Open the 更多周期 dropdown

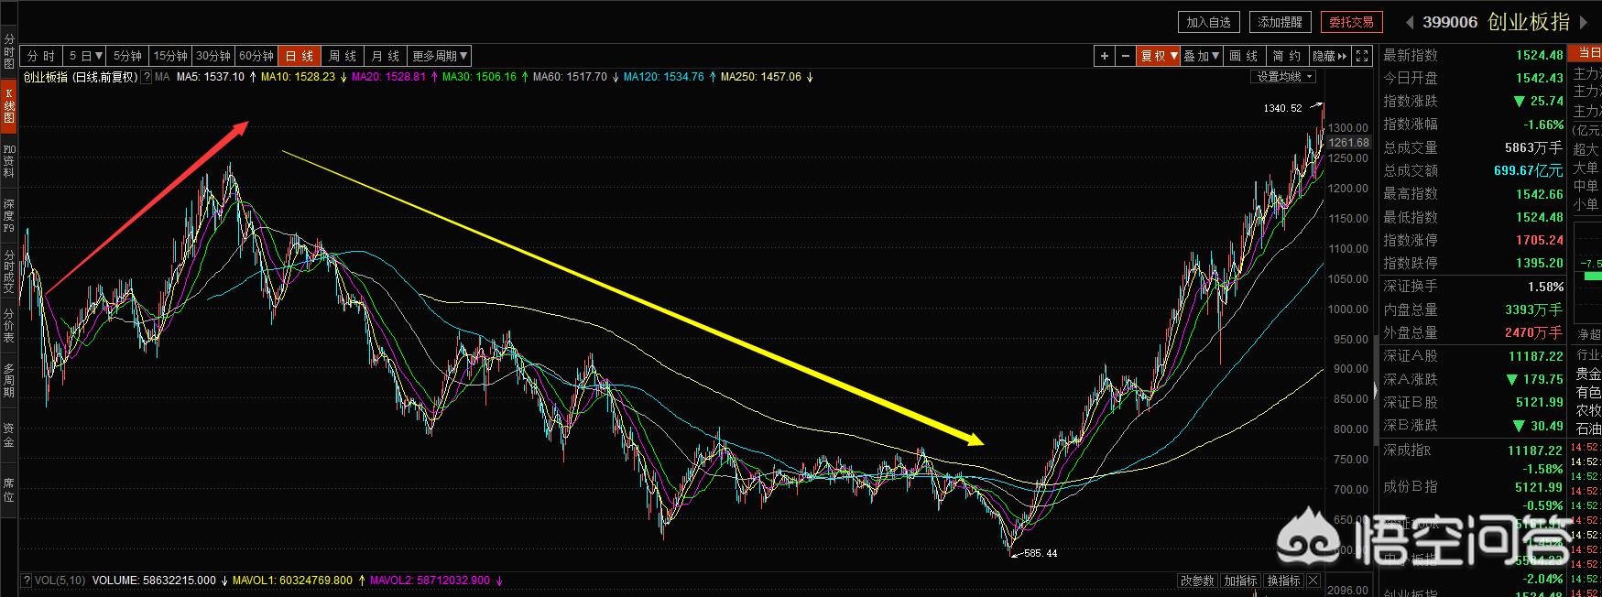coord(440,56)
